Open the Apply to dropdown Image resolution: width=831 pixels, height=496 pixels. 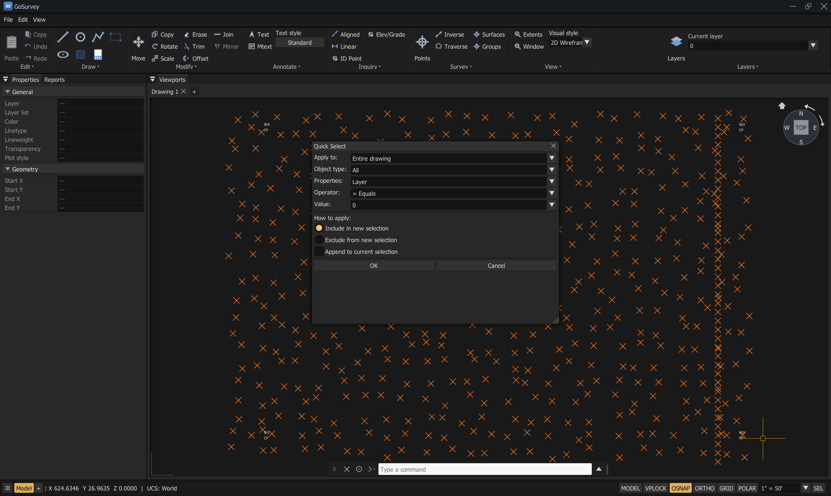pyautogui.click(x=453, y=158)
